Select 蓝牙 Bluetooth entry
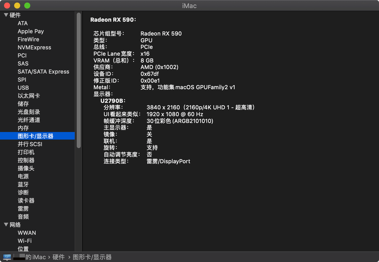 tap(23, 184)
